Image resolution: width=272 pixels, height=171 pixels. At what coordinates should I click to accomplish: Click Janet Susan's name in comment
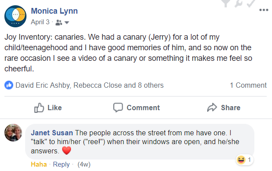coord(52,133)
